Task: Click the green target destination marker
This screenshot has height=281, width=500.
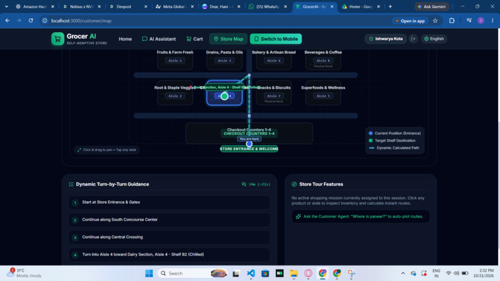Action: [225, 96]
